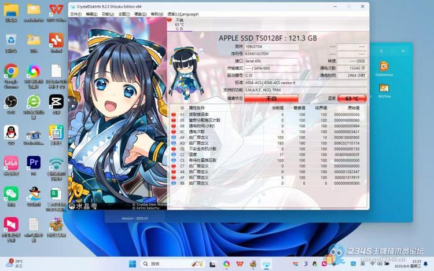This screenshot has height=271, width=434.
Task: Click the Serial ATA interface field
Action: coord(271,61)
